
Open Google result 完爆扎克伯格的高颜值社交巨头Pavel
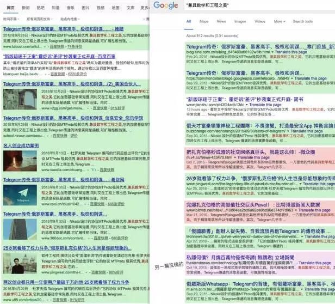(253, 205)
